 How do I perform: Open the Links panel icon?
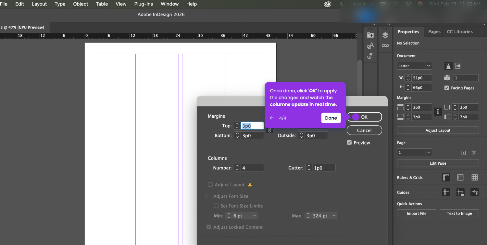(x=385, y=46)
